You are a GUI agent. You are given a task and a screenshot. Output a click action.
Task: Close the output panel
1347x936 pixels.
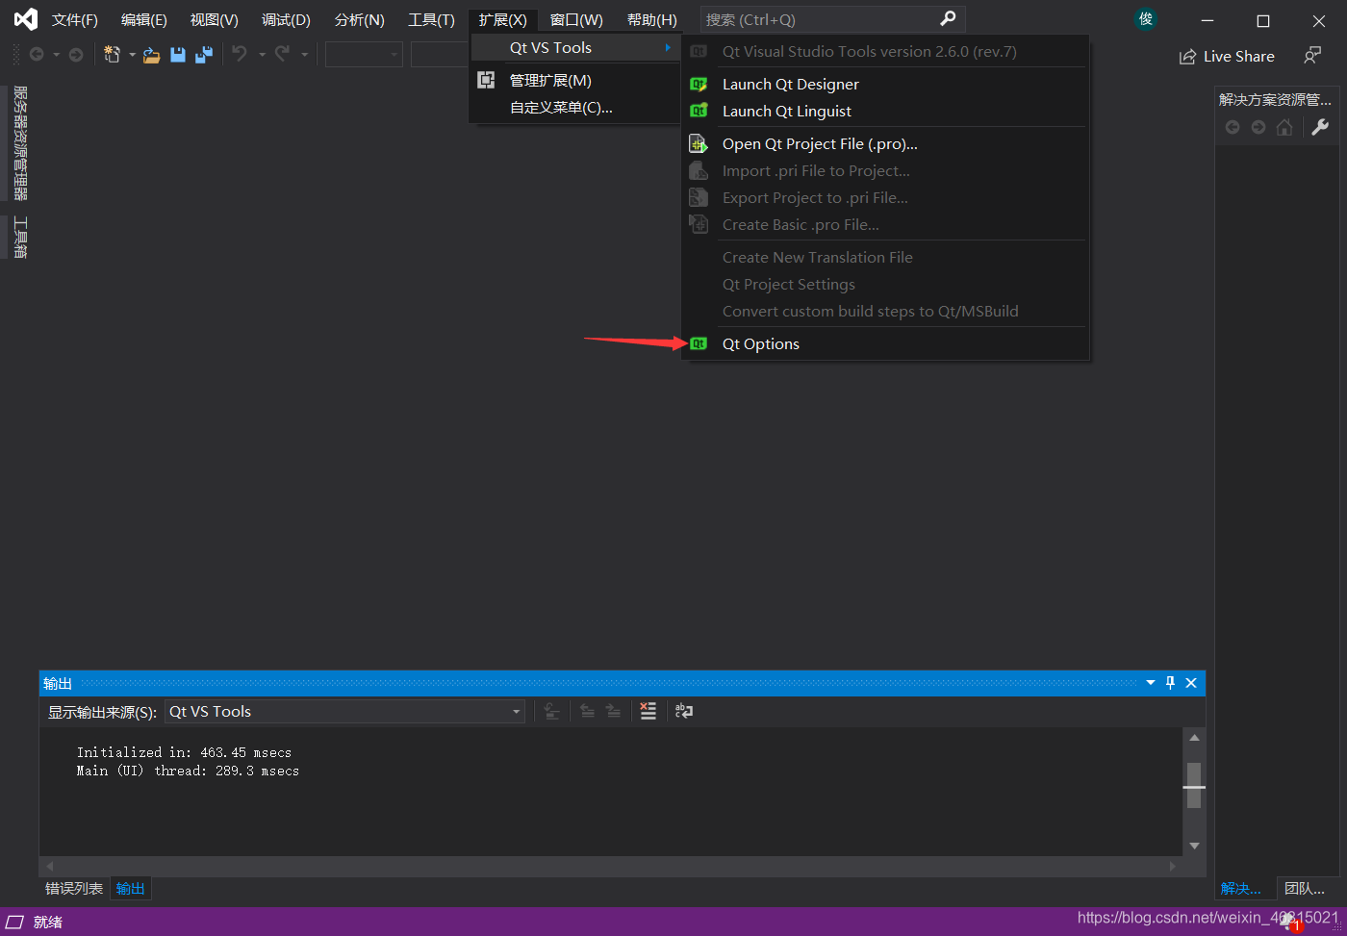pyautogui.click(x=1191, y=683)
